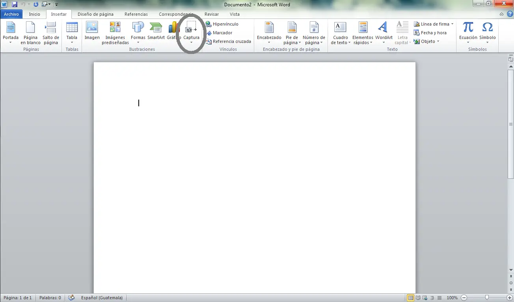Switch to Full Screen Reading view

tap(418, 298)
